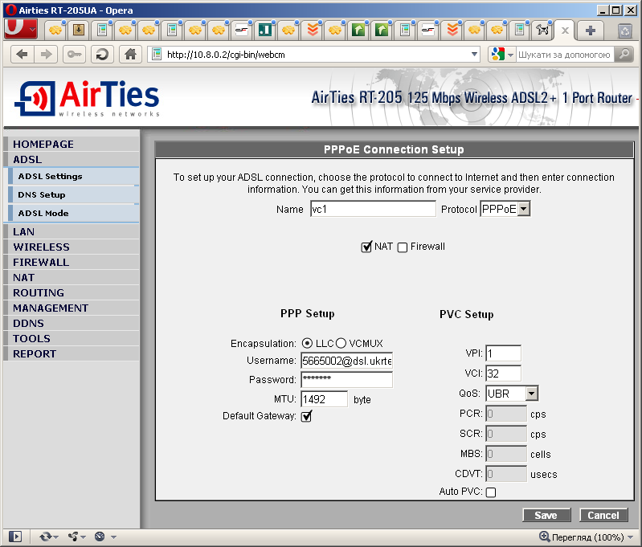
Task: Click the magnifier search button
Action: 624,54
